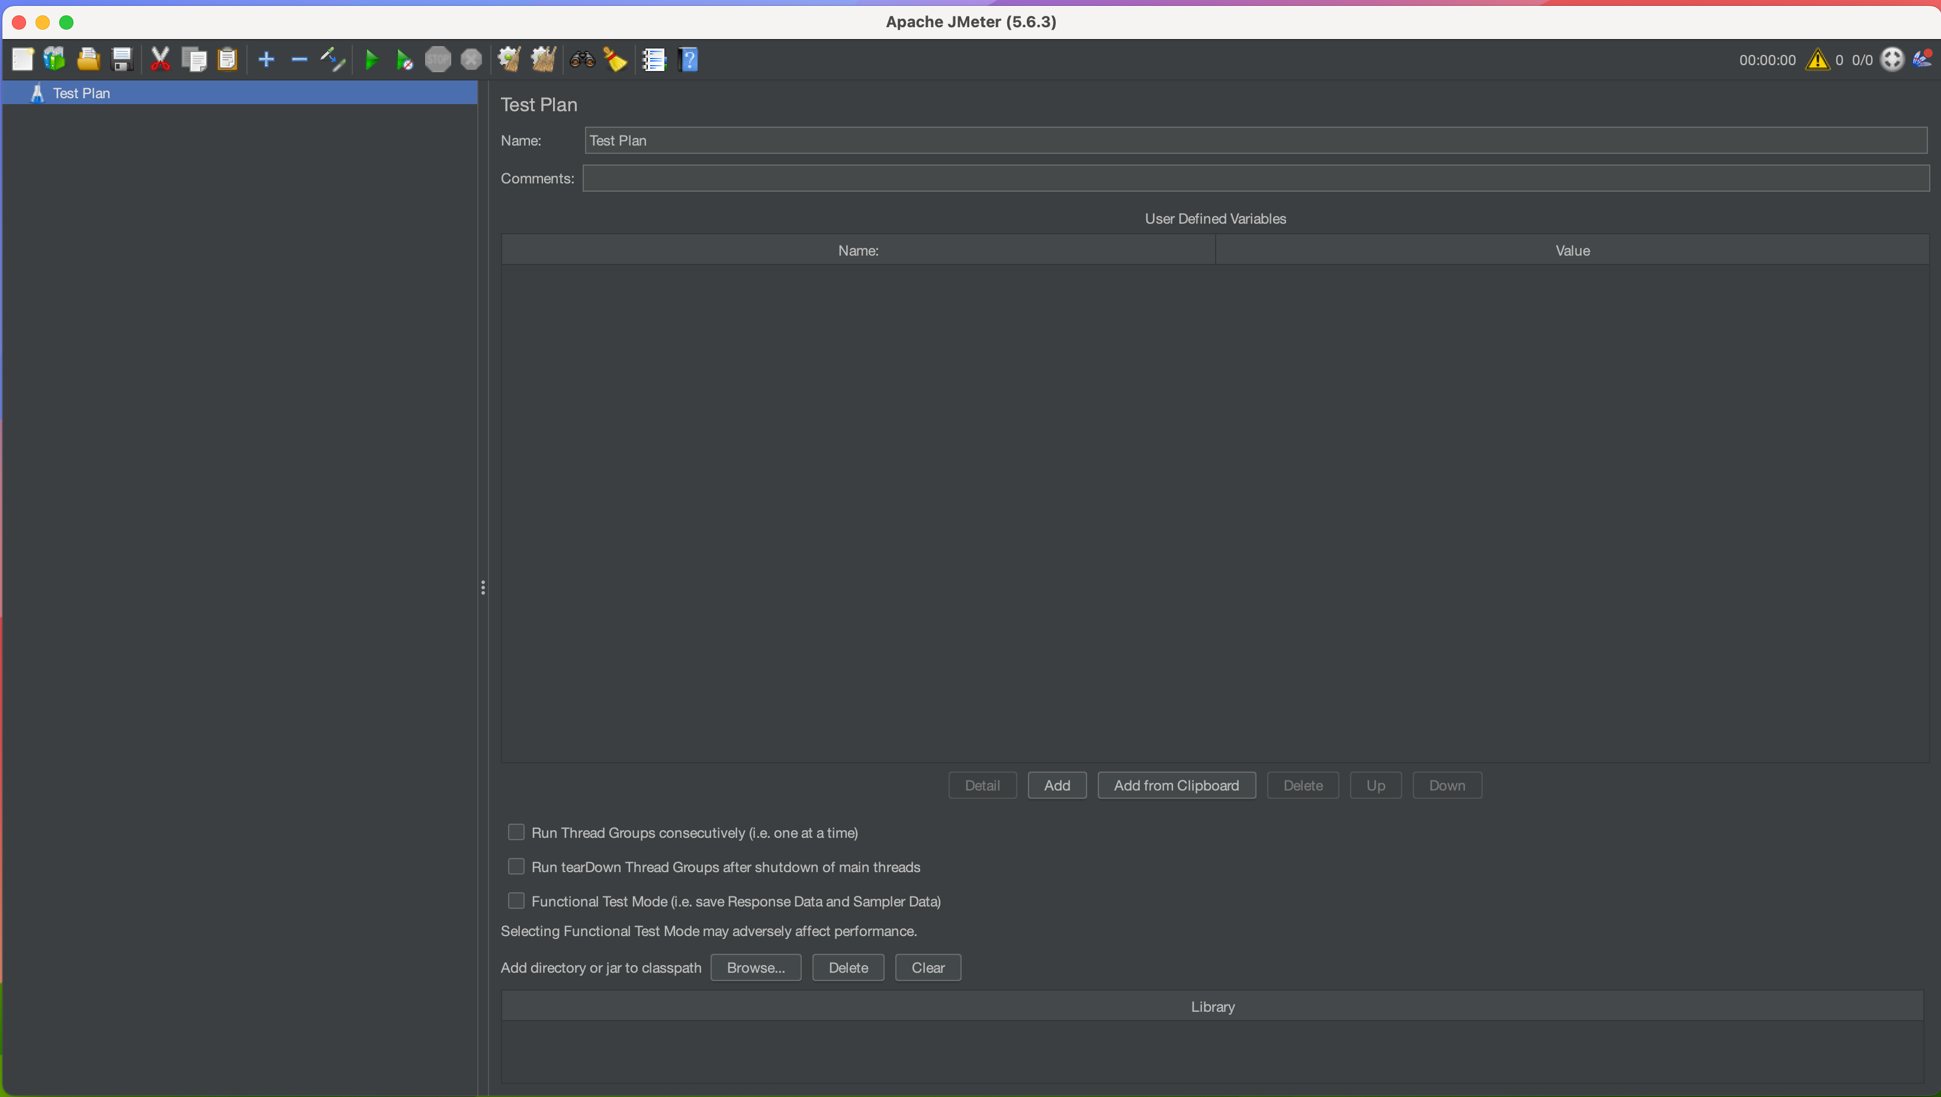Open Help with question mark icon
This screenshot has height=1097, width=1941.
[687, 60]
